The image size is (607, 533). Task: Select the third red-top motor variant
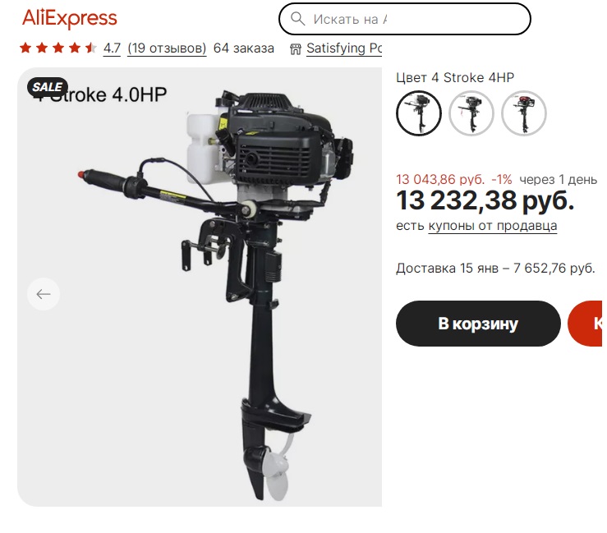(x=524, y=113)
